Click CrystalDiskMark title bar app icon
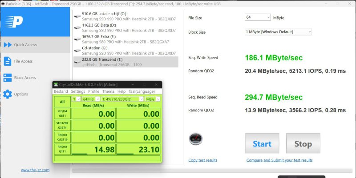Image resolution: width=356 pixels, height=178 pixels. pos(56,85)
